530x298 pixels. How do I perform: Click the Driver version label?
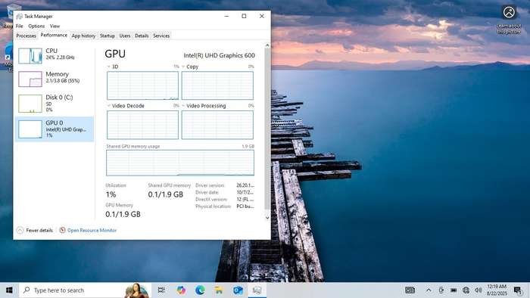click(210, 185)
